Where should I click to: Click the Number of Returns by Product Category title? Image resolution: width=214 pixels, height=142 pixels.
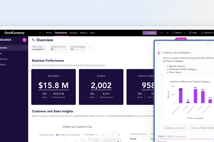pos(190,82)
